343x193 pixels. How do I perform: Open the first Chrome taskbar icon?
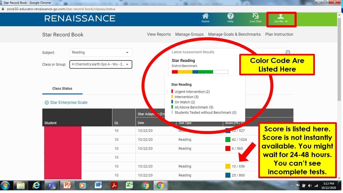[145, 185]
